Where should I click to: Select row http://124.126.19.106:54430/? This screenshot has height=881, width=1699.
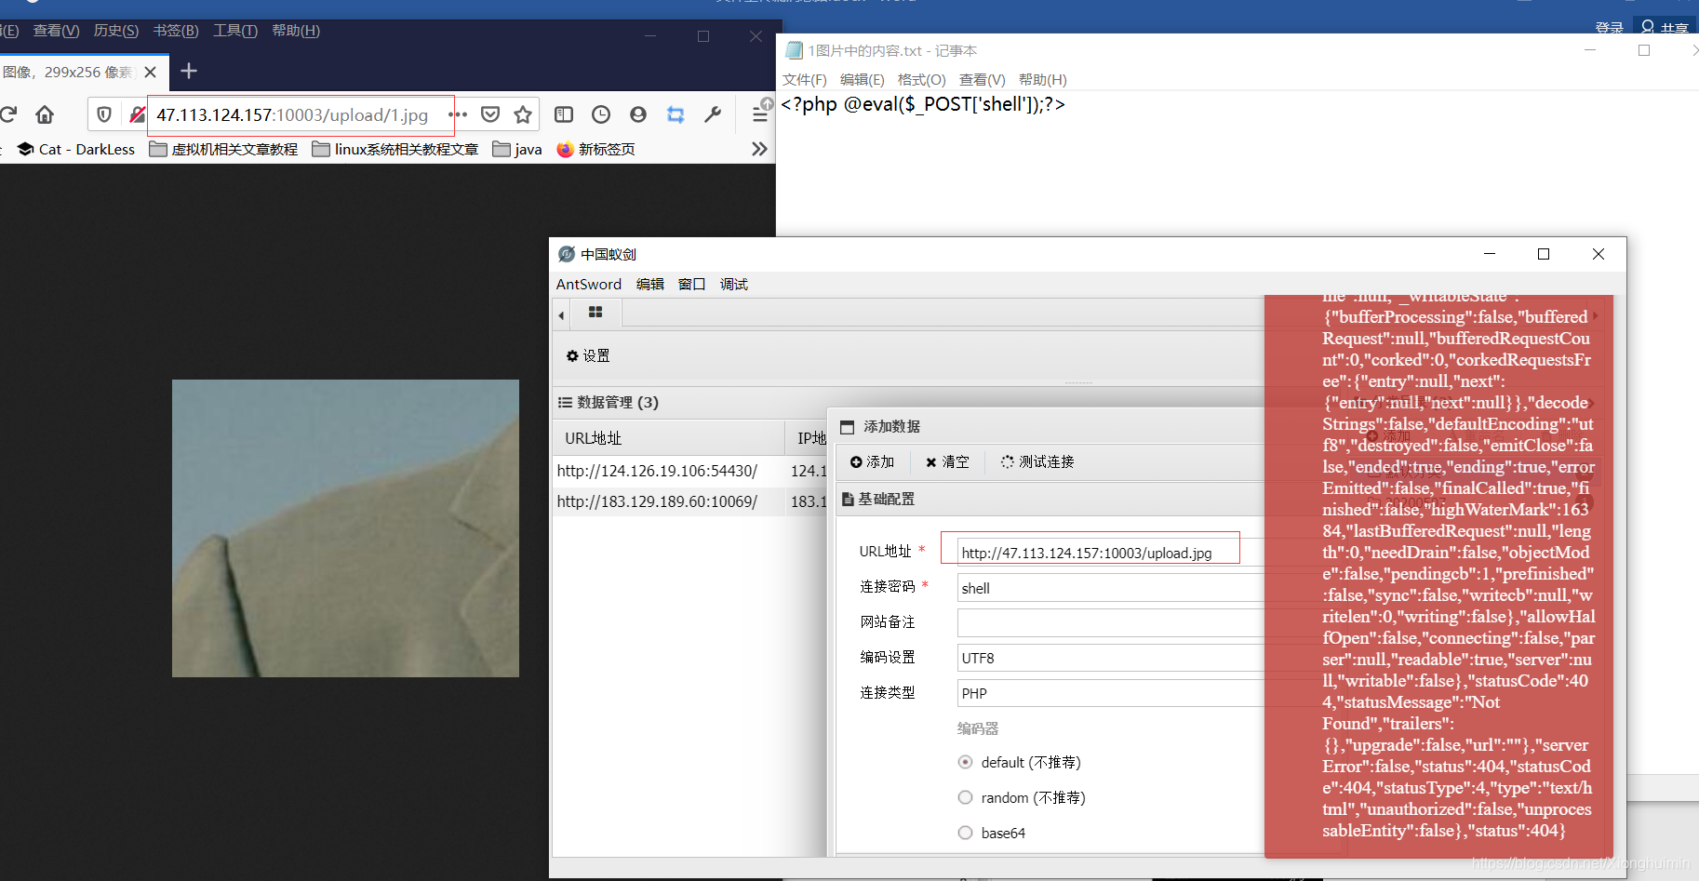click(x=689, y=471)
